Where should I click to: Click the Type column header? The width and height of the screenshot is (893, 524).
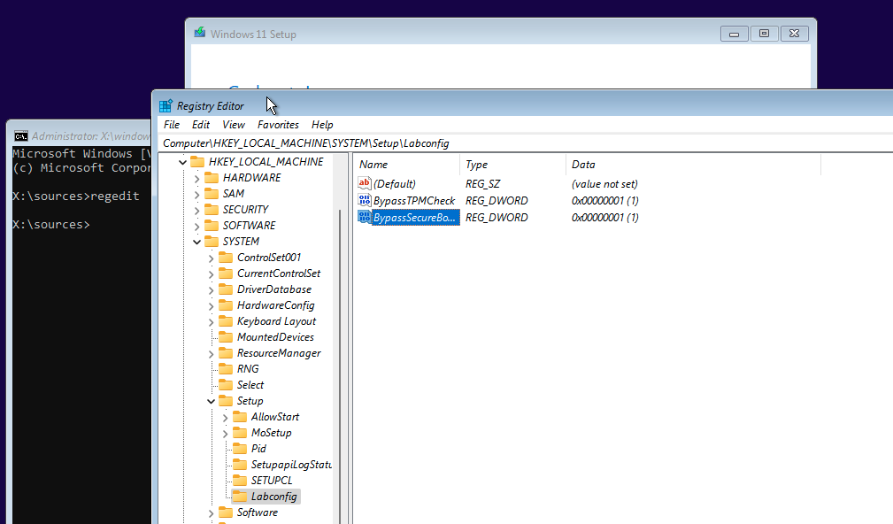click(512, 165)
